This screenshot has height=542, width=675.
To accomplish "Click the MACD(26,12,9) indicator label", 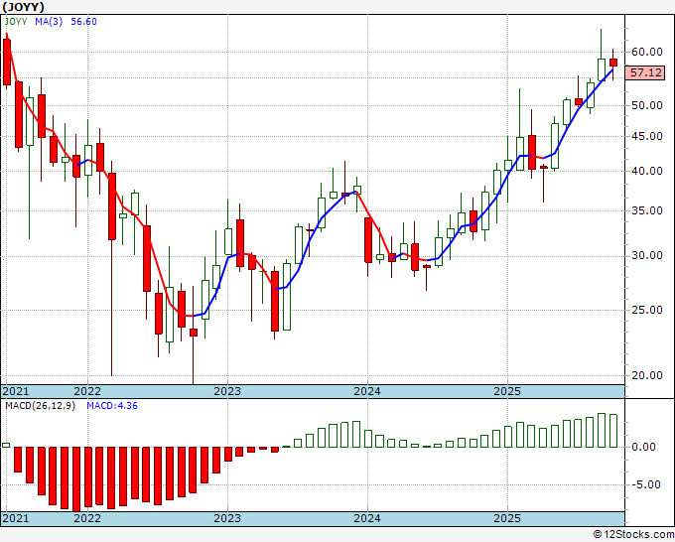I will click(x=40, y=406).
